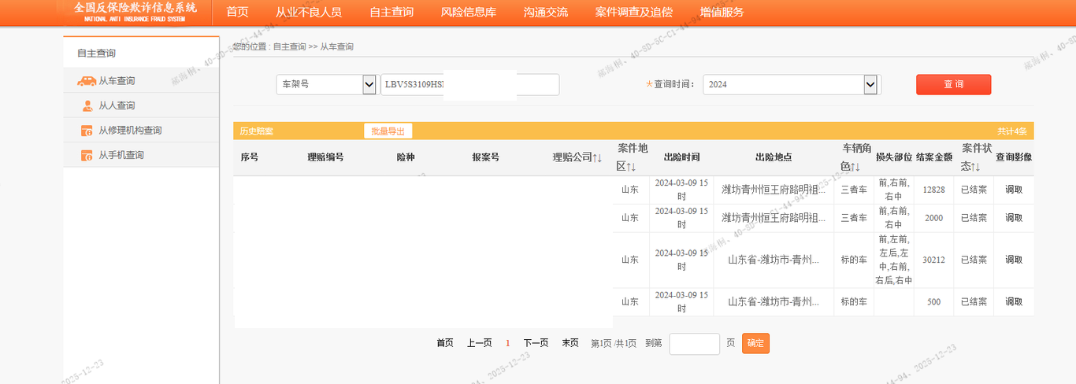This screenshot has width=1076, height=384.
Task: Click 调取 for the 12828 claim row
Action: point(1014,190)
